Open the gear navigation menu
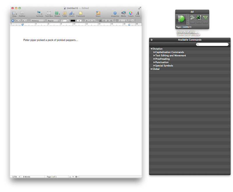This screenshot has height=192, width=233. point(77,177)
